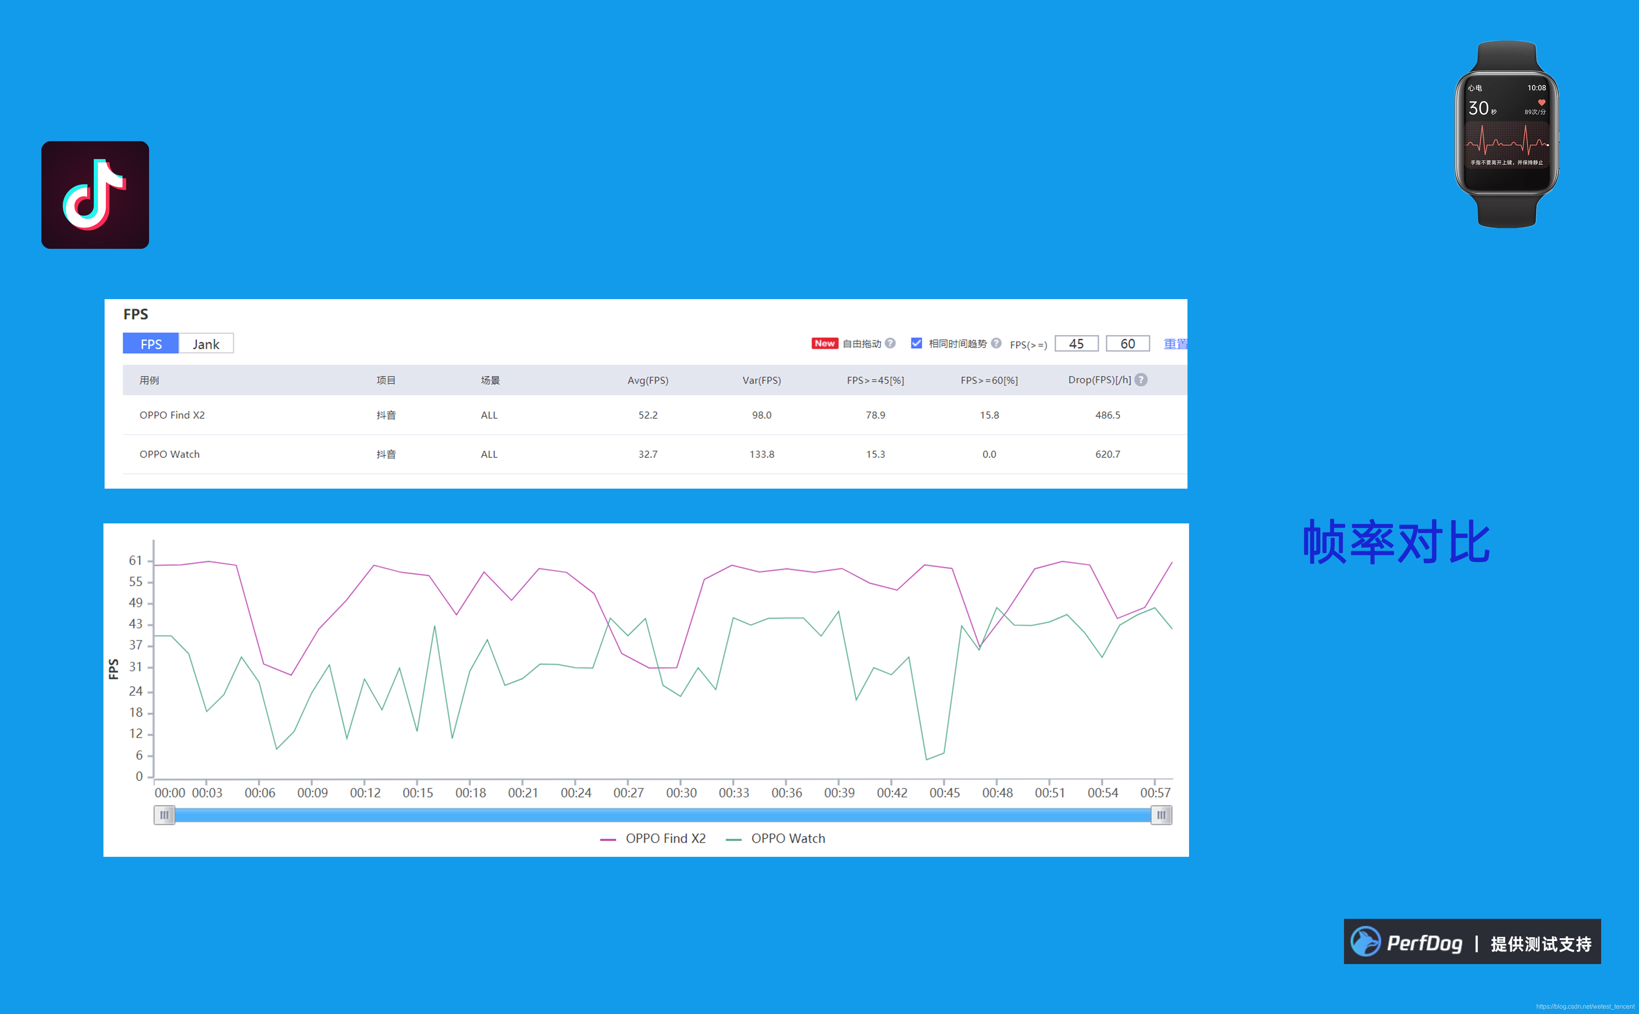
Task: Click the Avg(FPS) column header
Action: coord(647,380)
